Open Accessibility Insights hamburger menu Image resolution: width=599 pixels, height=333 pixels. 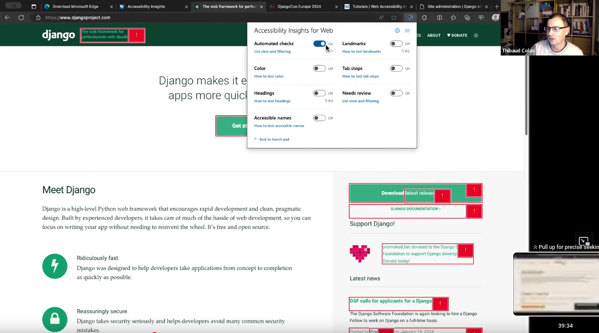(407, 30)
